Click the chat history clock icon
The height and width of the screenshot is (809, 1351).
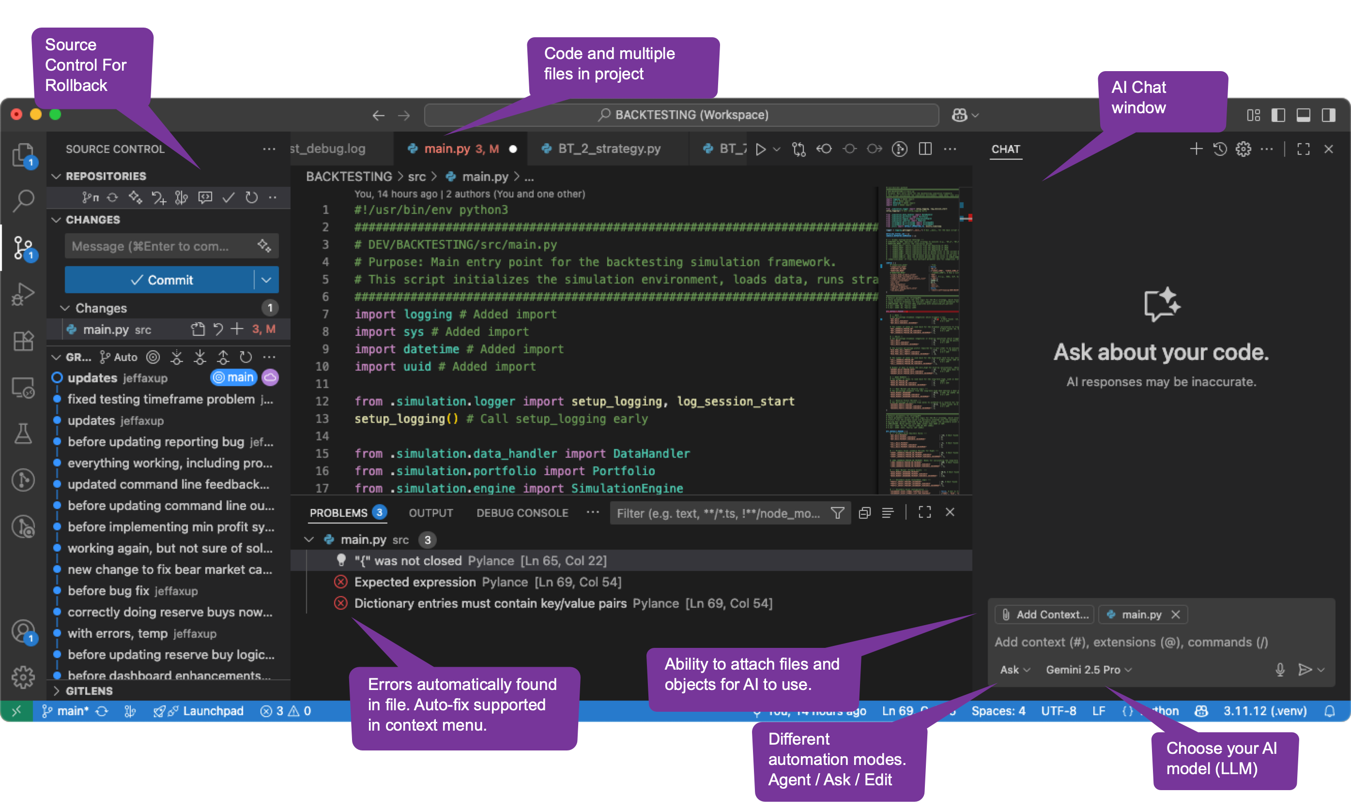point(1220,149)
